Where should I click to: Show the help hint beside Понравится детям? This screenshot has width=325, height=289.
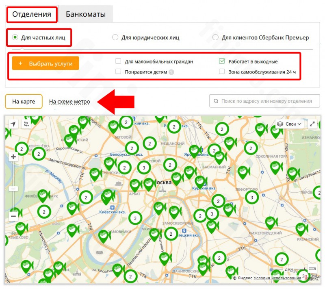tap(171, 72)
